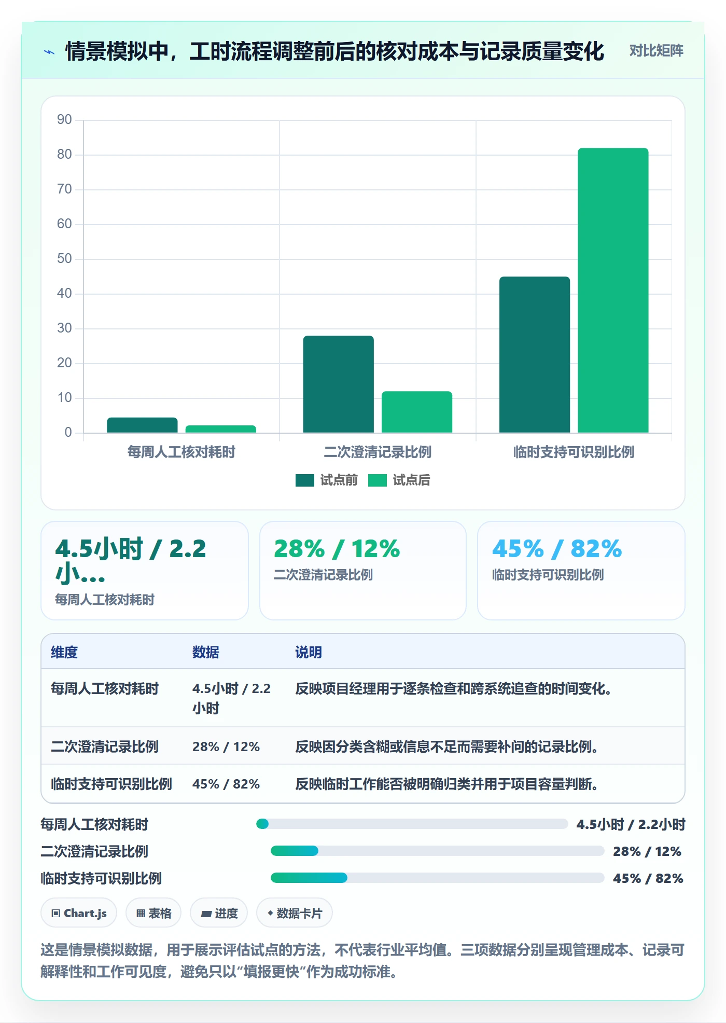
Task: Select table row cell 每周人工核对耗时
Action: (x=105, y=688)
